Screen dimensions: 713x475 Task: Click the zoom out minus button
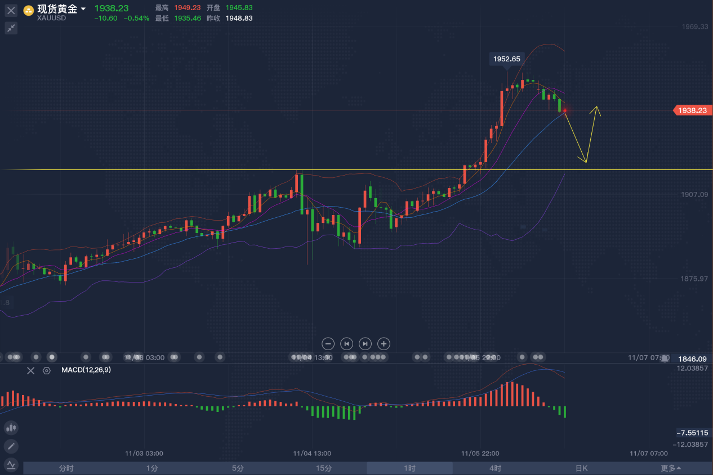(x=329, y=343)
